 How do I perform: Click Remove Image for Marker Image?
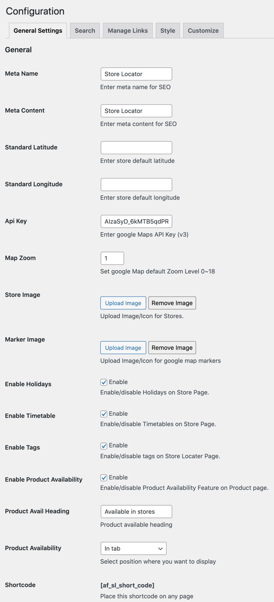point(172,348)
